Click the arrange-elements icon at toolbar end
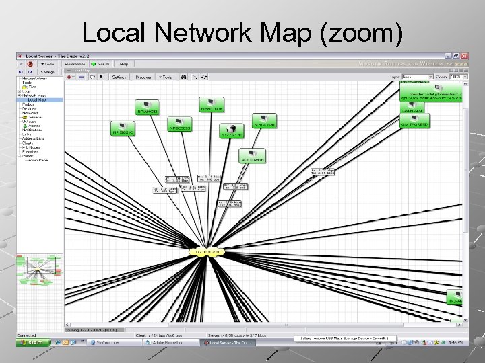Viewport: 485px width, 363px height. tap(204, 77)
